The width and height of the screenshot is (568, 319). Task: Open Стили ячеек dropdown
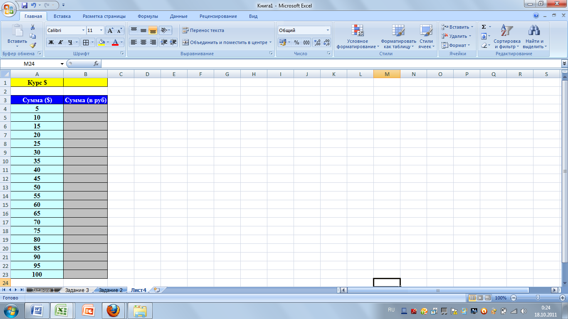pos(426,37)
